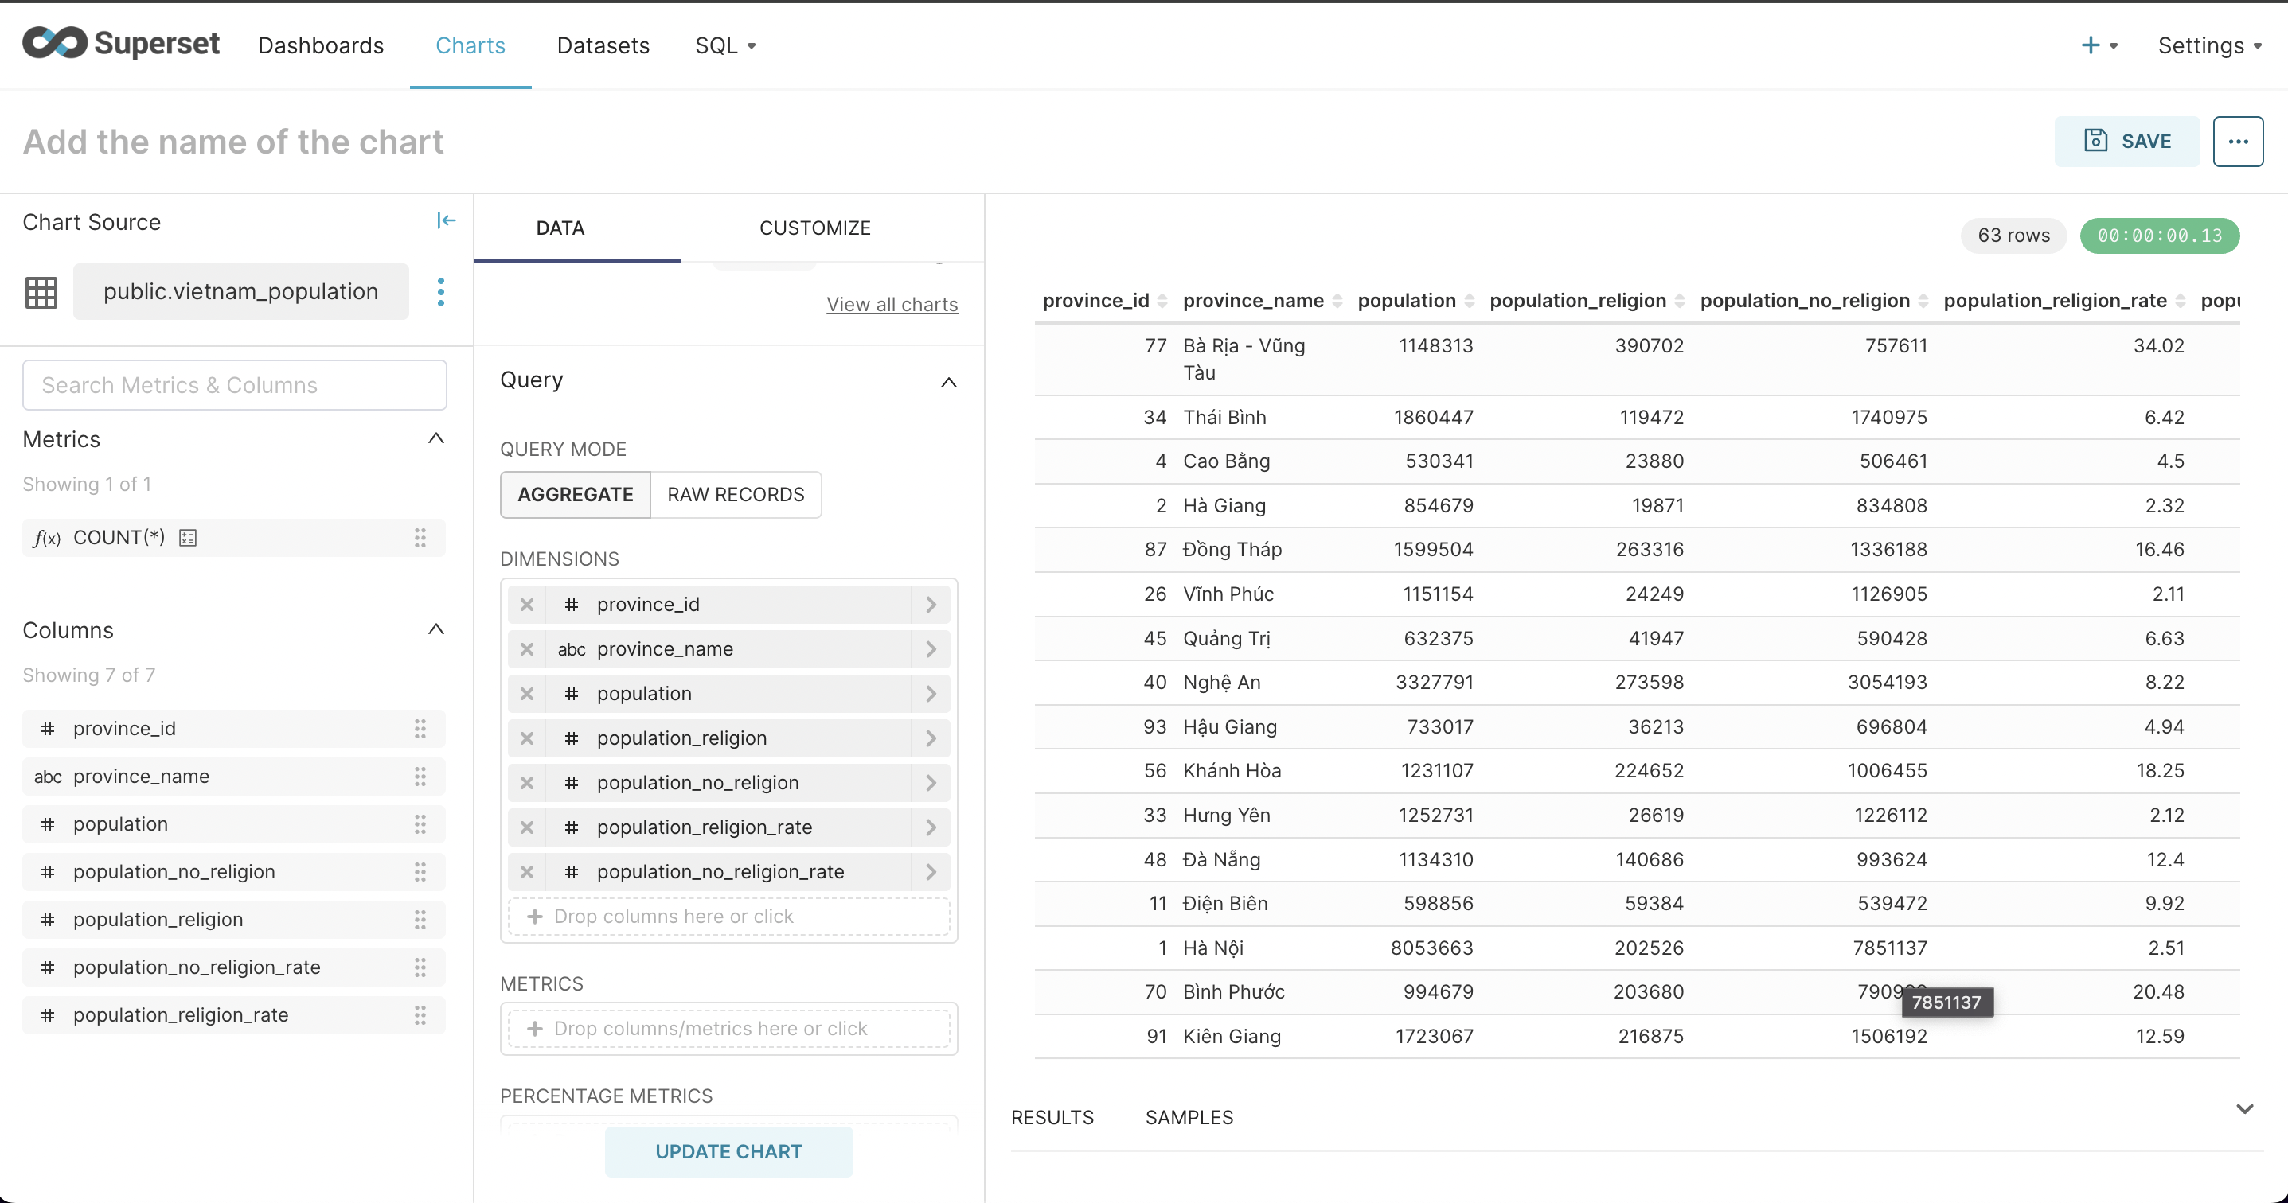The width and height of the screenshot is (2288, 1203).
Task: Switch query mode to Raw Records
Action: click(x=736, y=495)
